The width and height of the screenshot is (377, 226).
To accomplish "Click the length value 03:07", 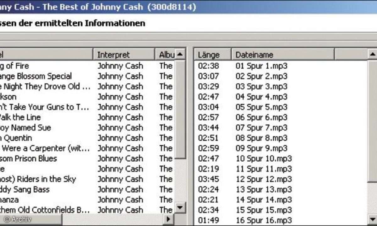I will coord(209,76).
